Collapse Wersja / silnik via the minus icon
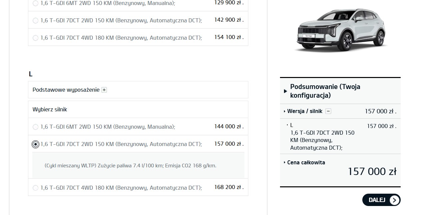 [x=329, y=111]
